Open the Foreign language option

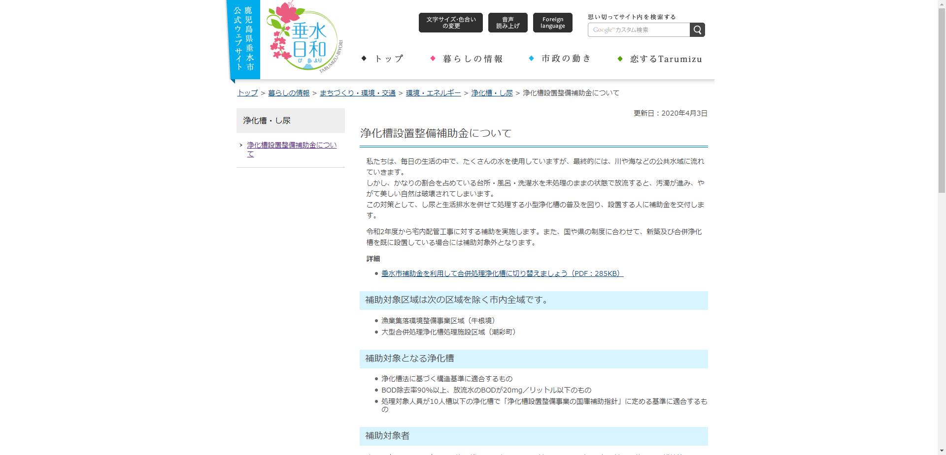tap(552, 23)
